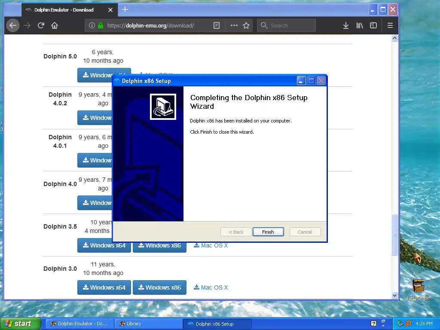The image size is (440, 330).
Task: Click '11 years, 10 months ago' text
Action: pyautogui.click(x=103, y=269)
